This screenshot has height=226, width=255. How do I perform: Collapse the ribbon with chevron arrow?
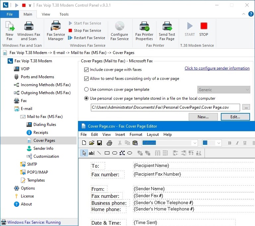[x=244, y=14]
